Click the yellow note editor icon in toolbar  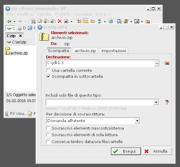coord(137,22)
